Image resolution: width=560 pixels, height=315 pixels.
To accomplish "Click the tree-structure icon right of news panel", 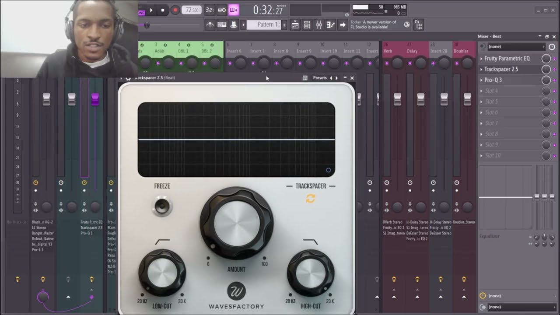I will 419,25.
